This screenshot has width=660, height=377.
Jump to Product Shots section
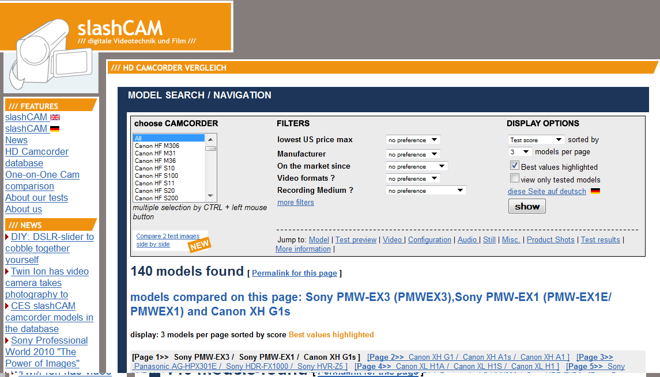click(550, 239)
